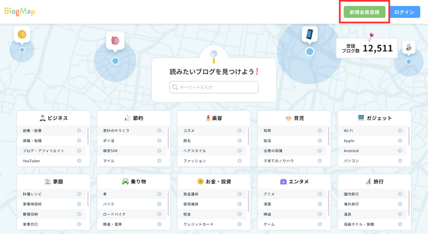Select Apple in ガジェット list
The height and width of the screenshot is (234, 428).
(373, 141)
